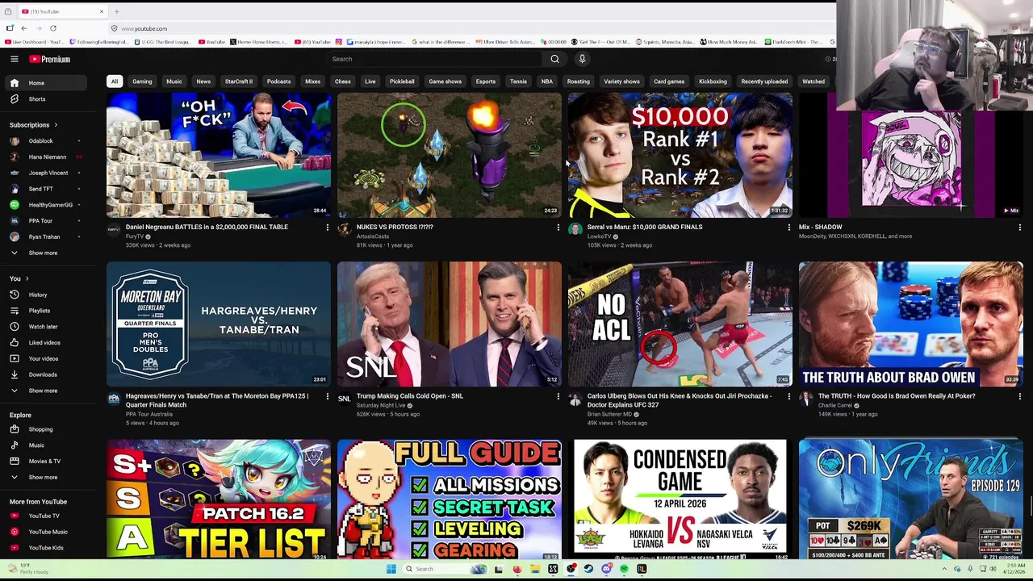Show hidden system tray icons chevron
The height and width of the screenshot is (581, 1033).
click(x=944, y=569)
